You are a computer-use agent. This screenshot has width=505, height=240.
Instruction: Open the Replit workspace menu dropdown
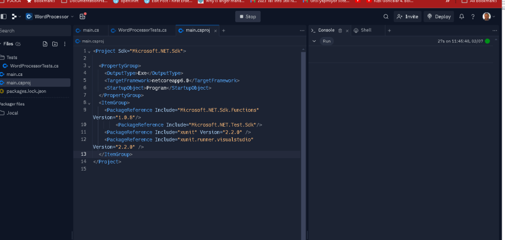tap(16, 16)
